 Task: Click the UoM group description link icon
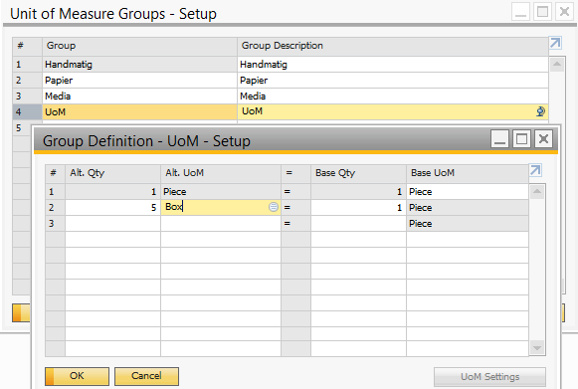click(x=540, y=111)
